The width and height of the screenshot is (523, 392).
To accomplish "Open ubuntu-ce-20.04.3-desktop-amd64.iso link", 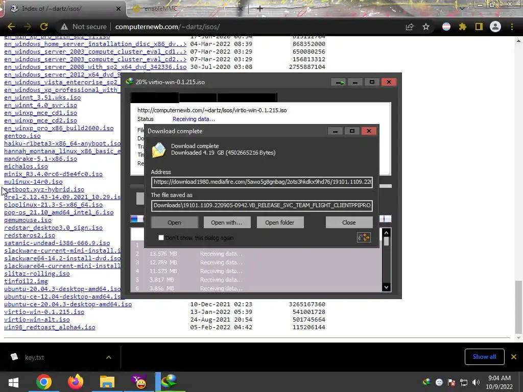I will click(68, 304).
